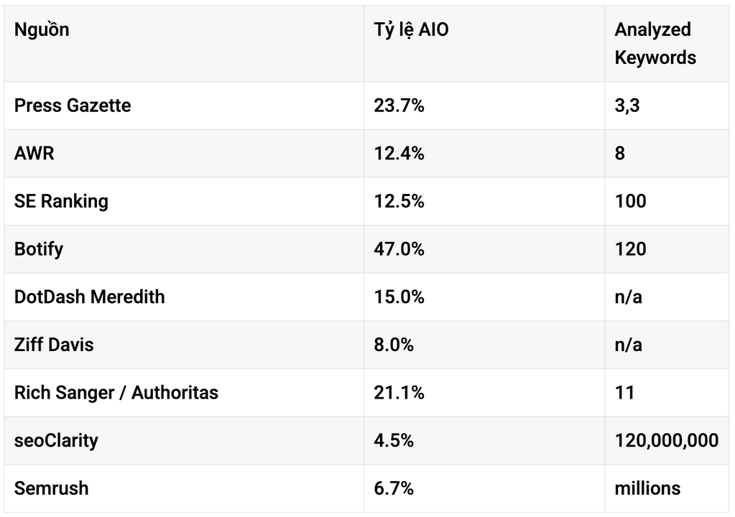Click the 47.0% rate for Botify

pos(399,249)
